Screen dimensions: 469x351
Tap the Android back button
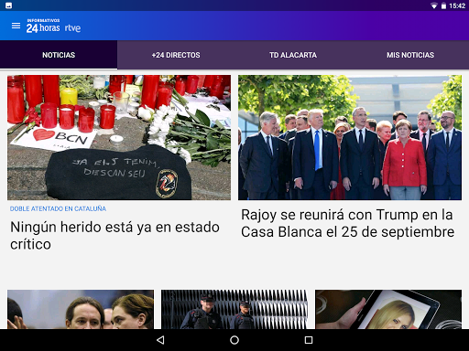[160, 340]
